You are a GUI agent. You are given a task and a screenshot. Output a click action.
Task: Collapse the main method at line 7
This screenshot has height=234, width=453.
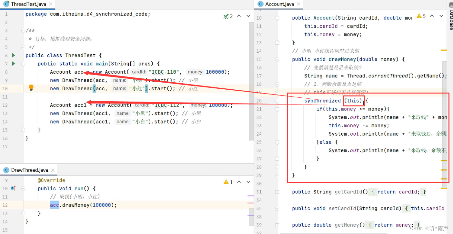[23, 64]
